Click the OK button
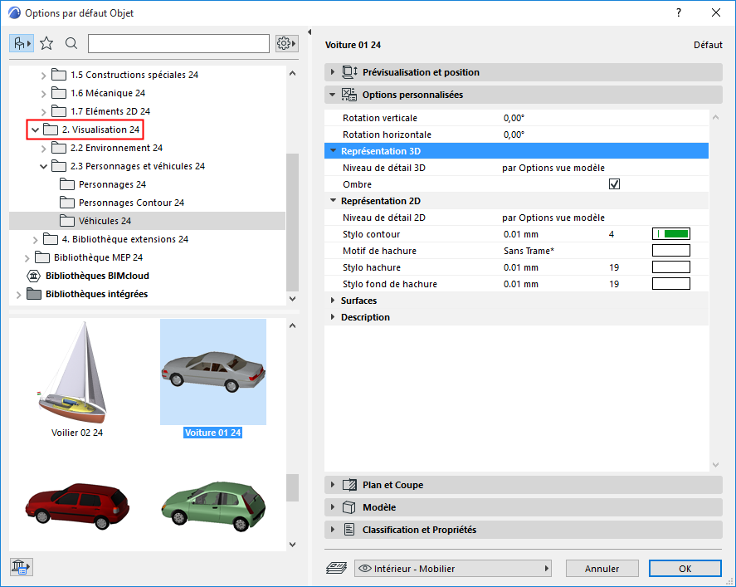Image resolution: width=736 pixels, height=587 pixels. point(685,569)
